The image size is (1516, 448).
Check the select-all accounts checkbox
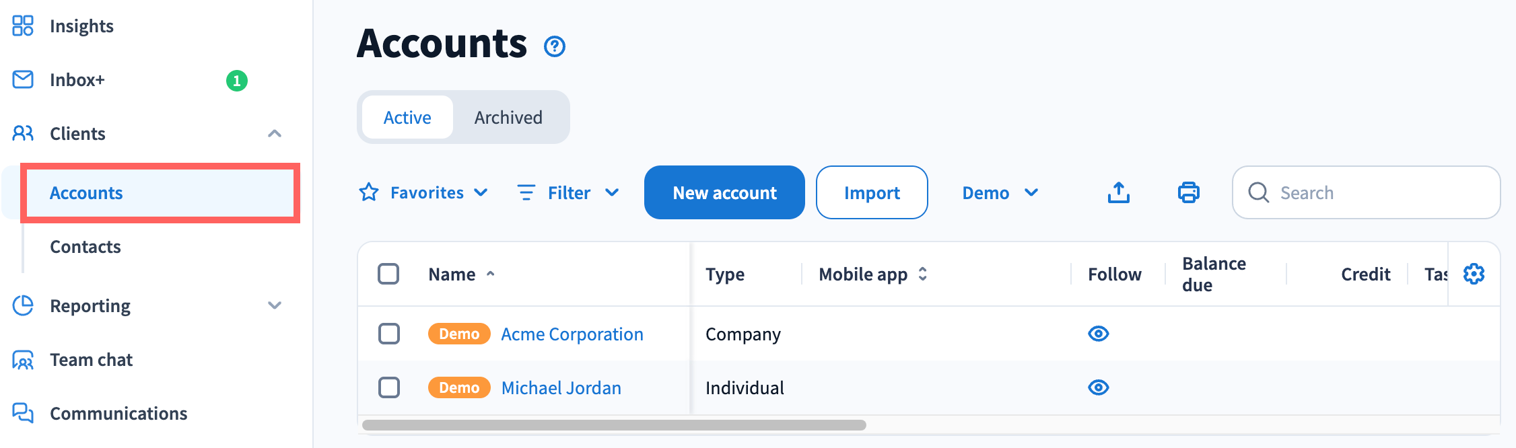(x=388, y=274)
